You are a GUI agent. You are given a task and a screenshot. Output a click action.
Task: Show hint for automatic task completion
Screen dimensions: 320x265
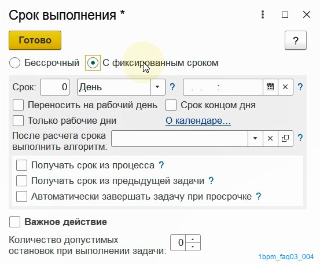point(259,197)
